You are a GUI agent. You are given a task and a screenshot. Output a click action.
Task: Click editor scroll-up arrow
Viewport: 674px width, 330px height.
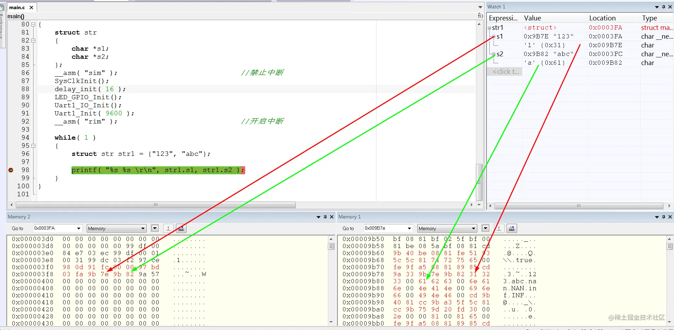point(479,24)
